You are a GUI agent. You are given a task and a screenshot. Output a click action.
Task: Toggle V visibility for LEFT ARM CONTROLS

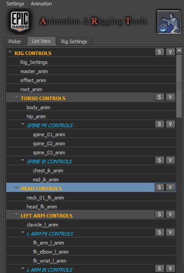[171, 214]
